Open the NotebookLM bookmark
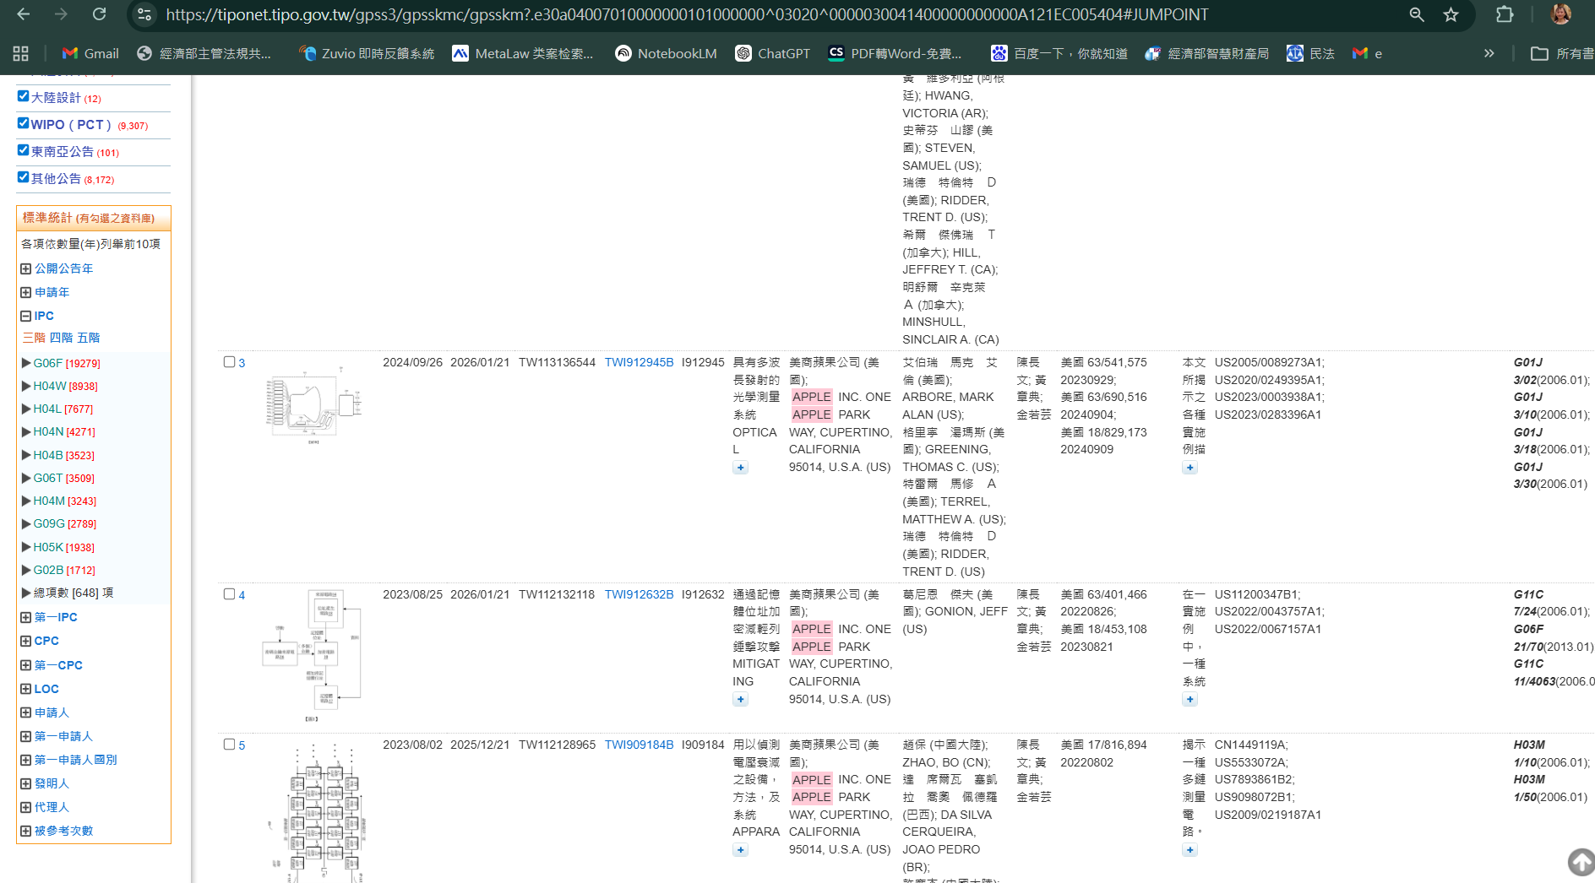 (x=667, y=53)
